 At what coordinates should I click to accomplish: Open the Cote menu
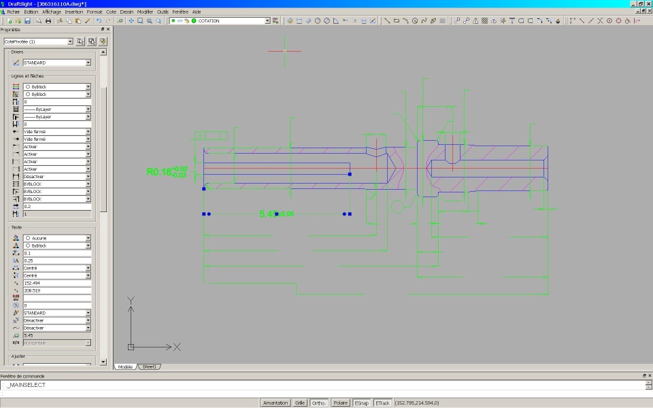point(111,12)
